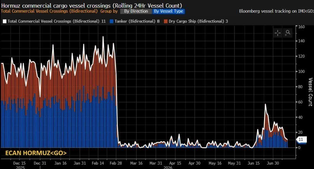Open Total Commercial Vessel Crossings orange field

[49, 11]
